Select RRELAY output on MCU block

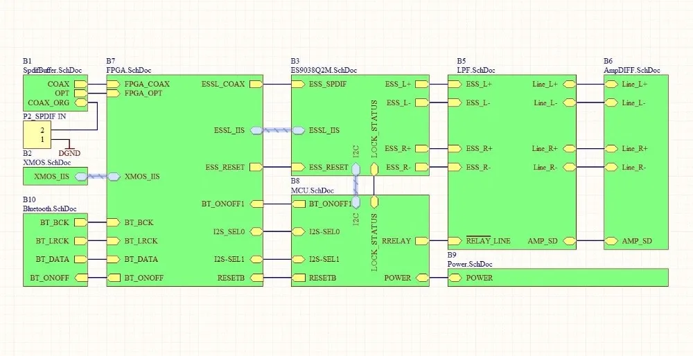(x=422, y=241)
